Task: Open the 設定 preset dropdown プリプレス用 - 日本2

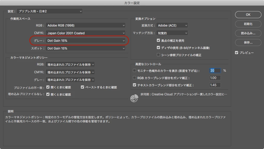Action: [x=50, y=11]
